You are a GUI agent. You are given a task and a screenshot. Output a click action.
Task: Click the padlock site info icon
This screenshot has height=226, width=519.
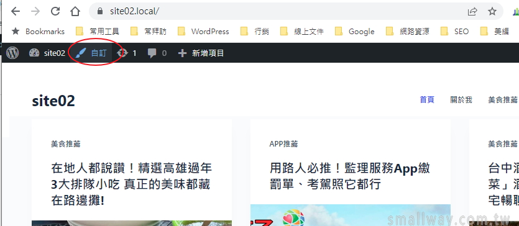(x=100, y=11)
